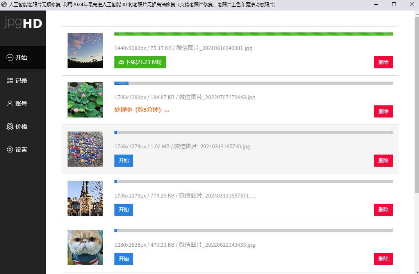Open the sunset sky thumbnail
This screenshot has width=419, height=274.
pos(85,51)
